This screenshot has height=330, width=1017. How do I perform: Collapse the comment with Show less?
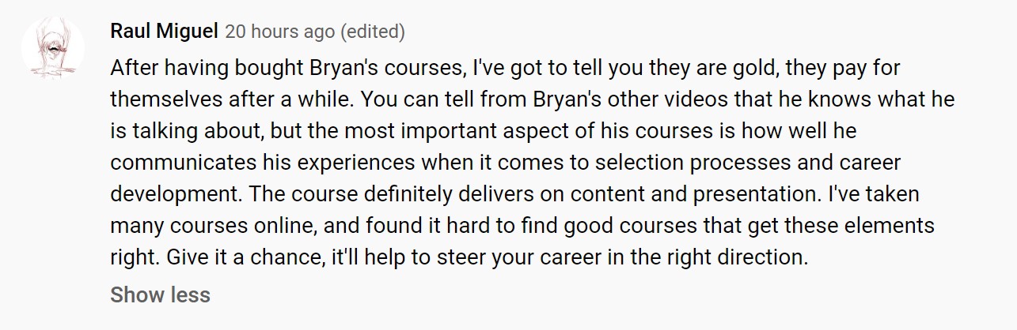[x=160, y=295]
